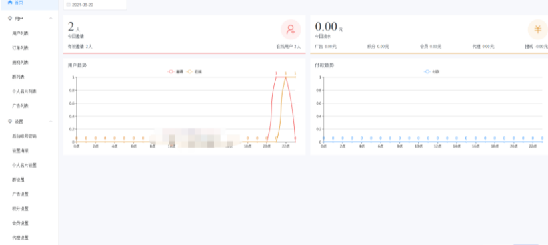Click the 0.00 元 revenue total
The width and height of the screenshot is (548, 245).
[x=329, y=27]
